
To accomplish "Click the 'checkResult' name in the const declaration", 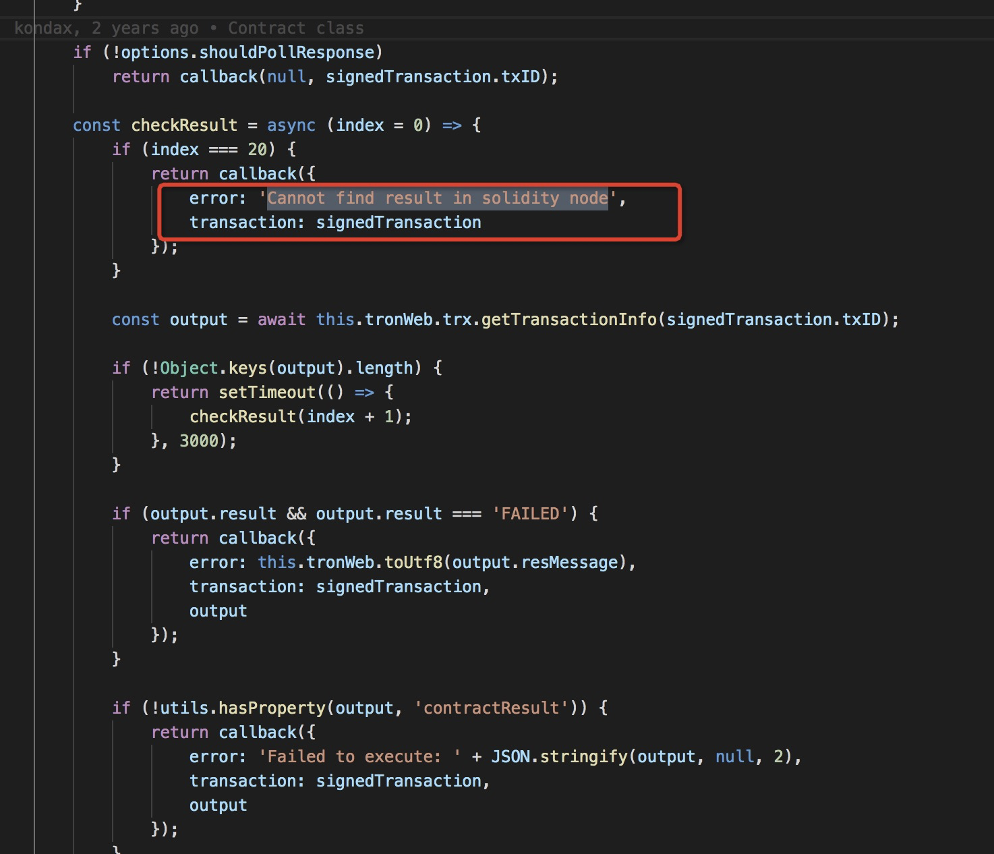I will coord(184,125).
